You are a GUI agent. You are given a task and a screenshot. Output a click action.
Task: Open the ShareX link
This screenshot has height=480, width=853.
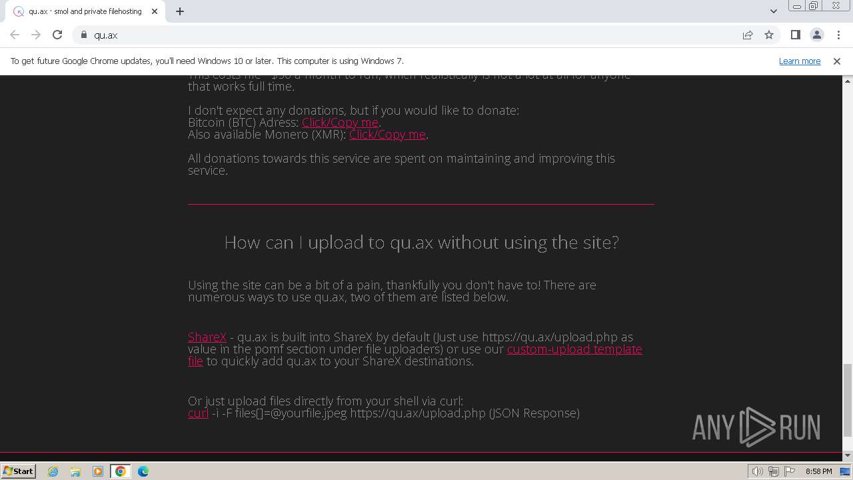coord(207,337)
